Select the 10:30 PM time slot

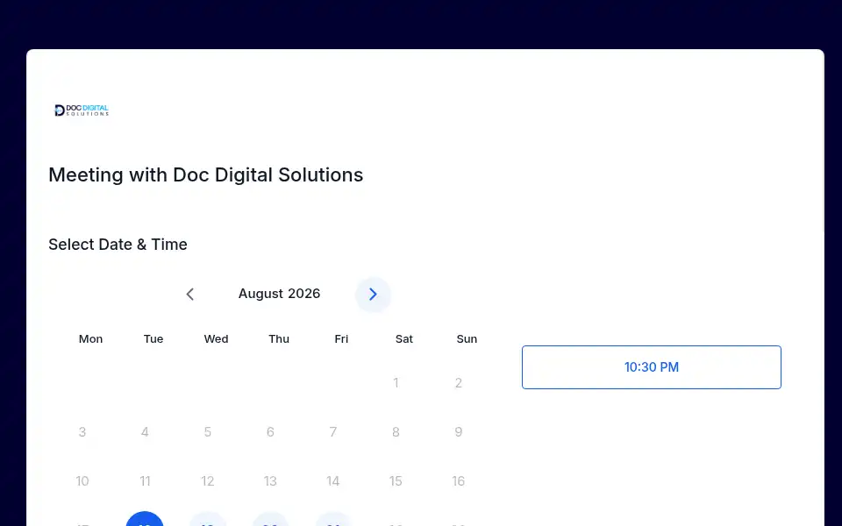coord(652,367)
